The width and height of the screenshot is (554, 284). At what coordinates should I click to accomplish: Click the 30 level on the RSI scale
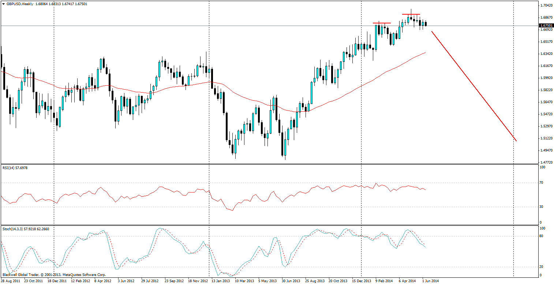[x=542, y=207]
